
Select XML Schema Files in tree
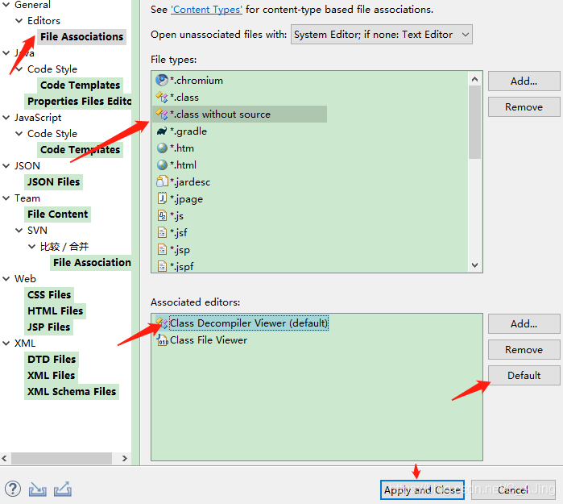pos(72,391)
